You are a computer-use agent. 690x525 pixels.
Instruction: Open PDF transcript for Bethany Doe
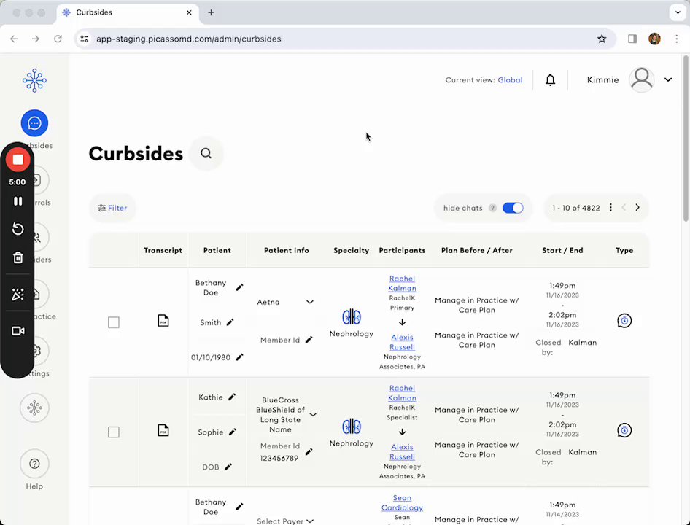click(163, 321)
